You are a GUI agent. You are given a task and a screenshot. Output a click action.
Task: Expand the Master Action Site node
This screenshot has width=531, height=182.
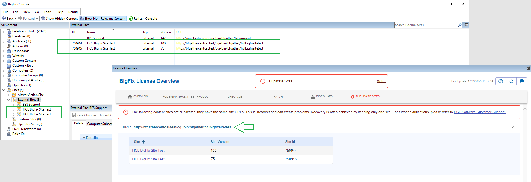point(8,95)
